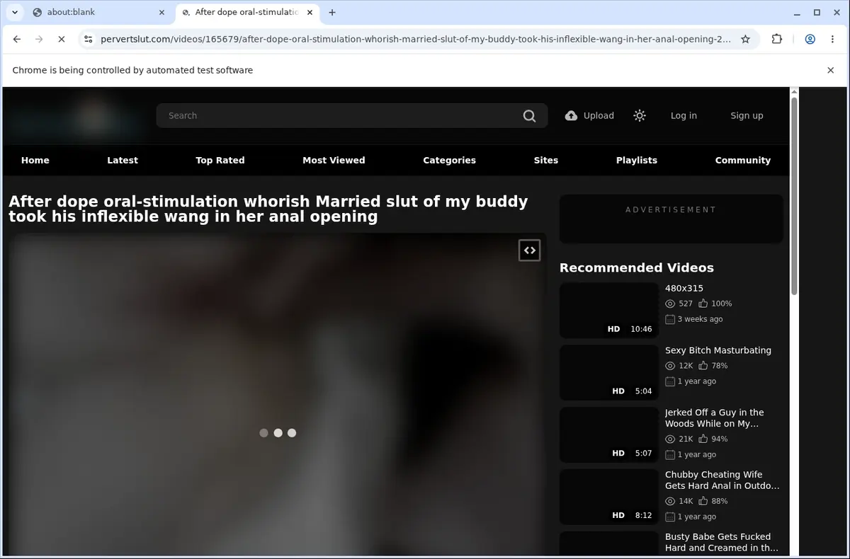
Task: Click the 12K views count
Action: [686, 366]
